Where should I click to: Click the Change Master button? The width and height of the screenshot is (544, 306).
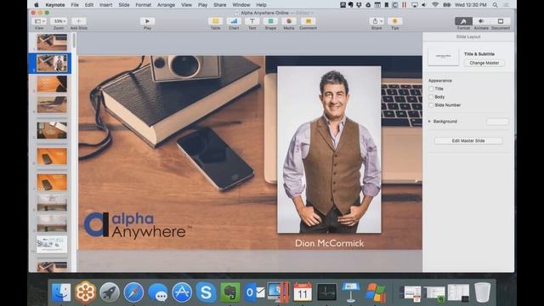point(484,63)
